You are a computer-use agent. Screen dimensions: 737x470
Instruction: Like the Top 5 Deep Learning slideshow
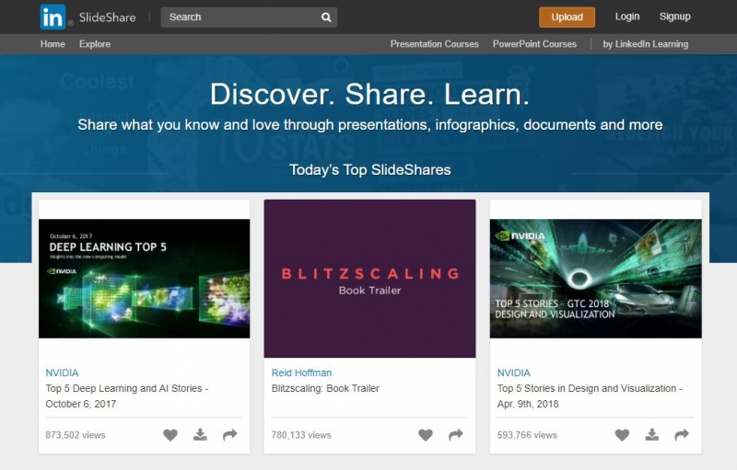170,435
